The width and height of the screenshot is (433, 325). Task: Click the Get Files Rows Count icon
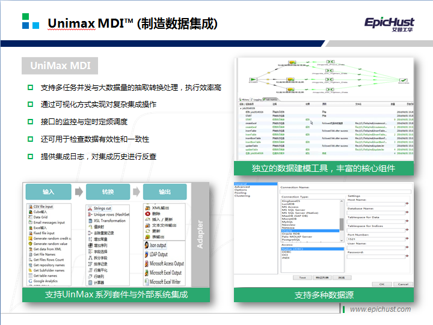click(x=31, y=260)
